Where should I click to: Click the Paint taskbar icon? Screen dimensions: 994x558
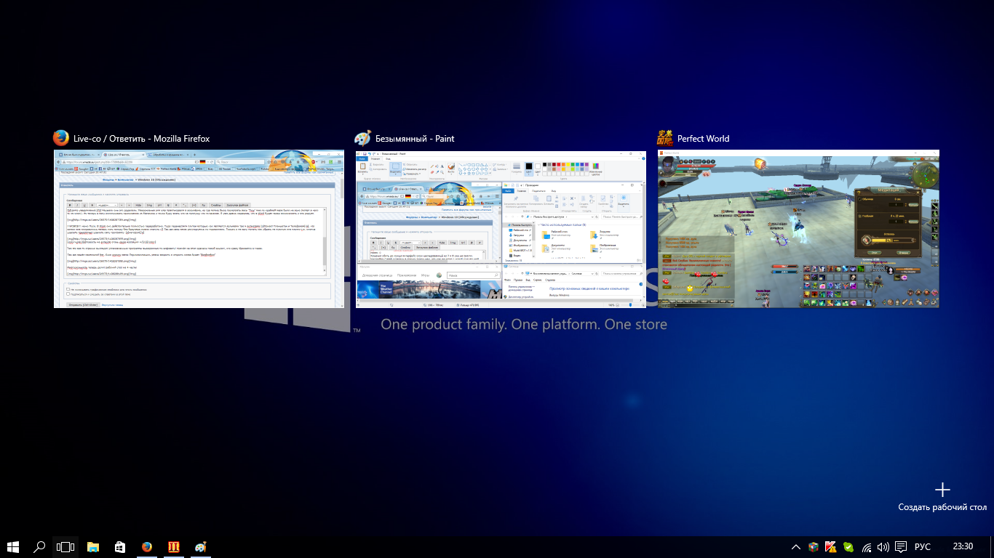point(200,547)
